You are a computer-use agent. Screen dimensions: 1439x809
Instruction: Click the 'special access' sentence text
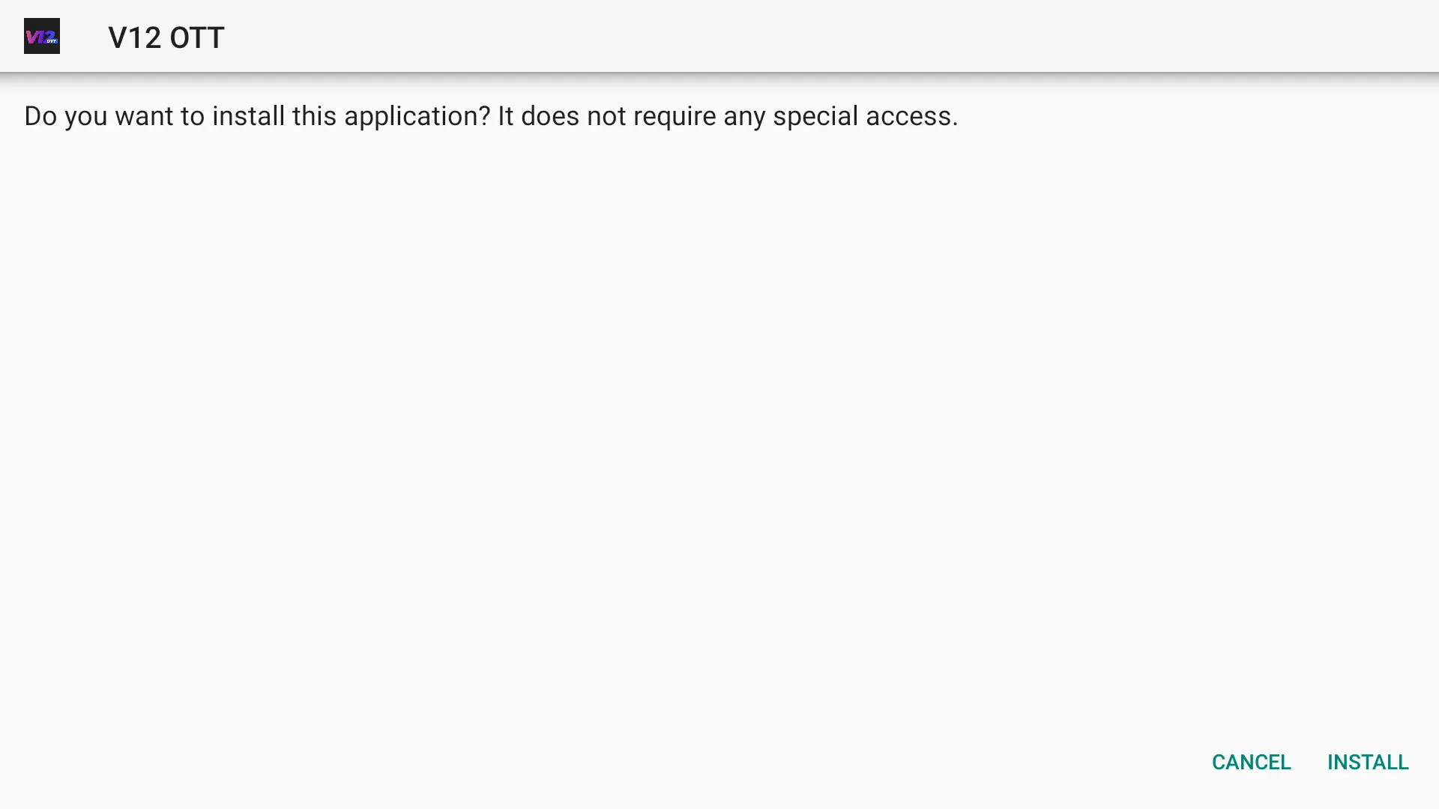(728, 116)
